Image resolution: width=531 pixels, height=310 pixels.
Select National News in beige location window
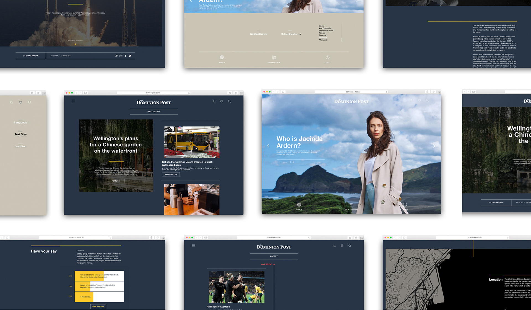258,34
